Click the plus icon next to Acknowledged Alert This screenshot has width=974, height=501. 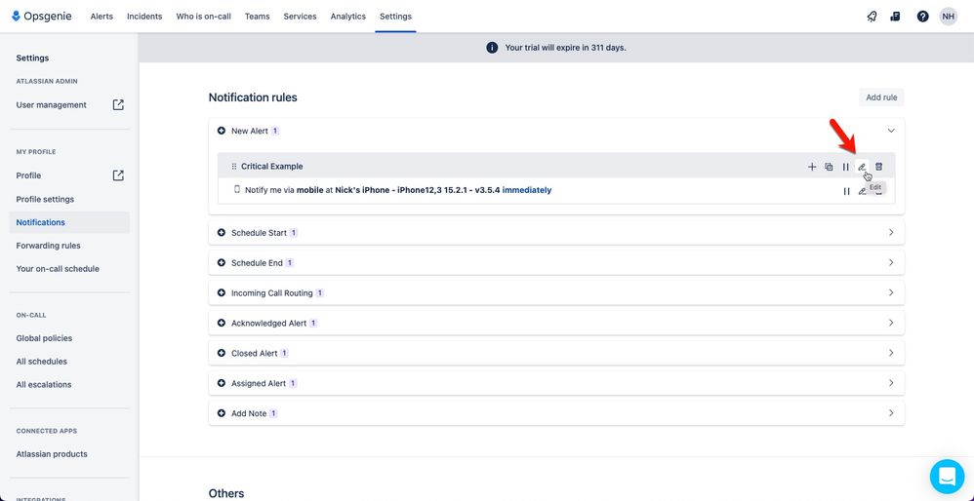pos(222,323)
